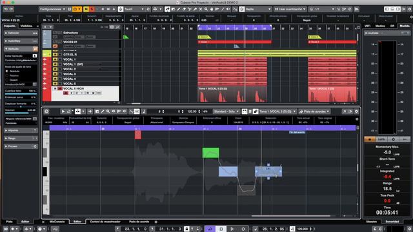
Task: Select the Object Selection arrow tool
Action: click(x=167, y=9)
